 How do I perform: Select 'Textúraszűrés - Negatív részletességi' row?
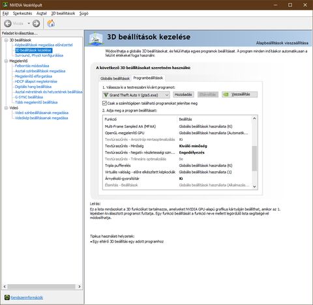pos(177,152)
